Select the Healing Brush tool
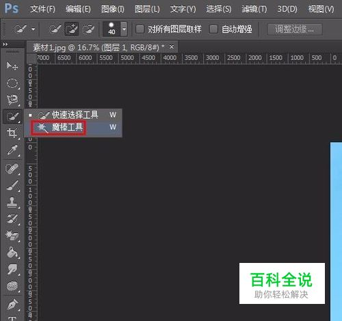This screenshot has height=321, width=342. (12, 169)
